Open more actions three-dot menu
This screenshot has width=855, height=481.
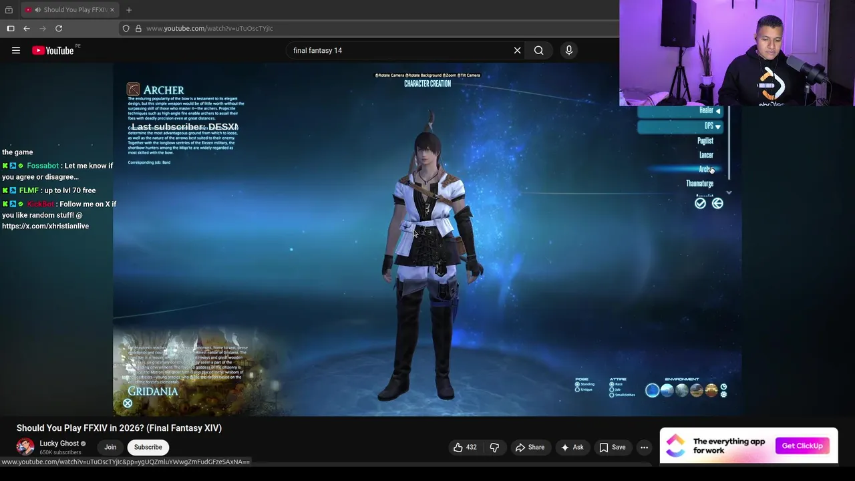coord(644,447)
